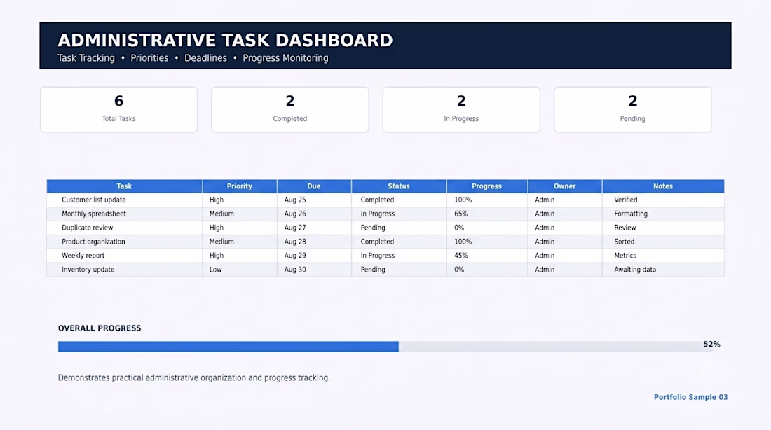Click the Deadlines subtitle text
The height and width of the screenshot is (430, 771).
[x=205, y=58]
